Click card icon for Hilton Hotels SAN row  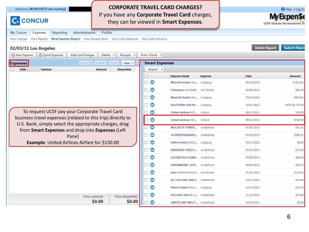152,187
